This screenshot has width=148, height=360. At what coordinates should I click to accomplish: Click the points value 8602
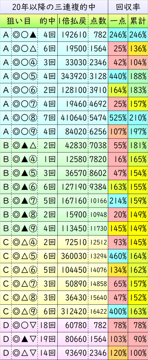(x=98, y=173)
